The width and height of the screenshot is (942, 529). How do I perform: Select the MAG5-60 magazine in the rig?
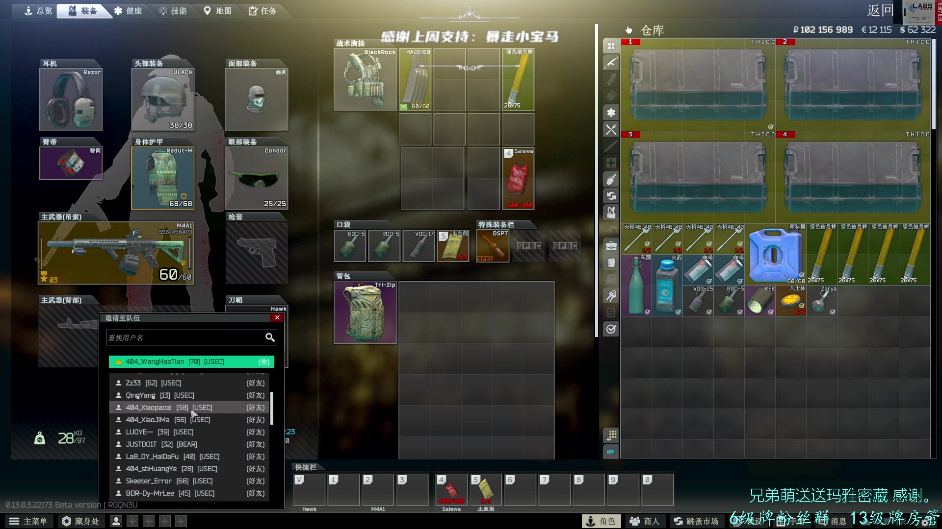(x=416, y=79)
